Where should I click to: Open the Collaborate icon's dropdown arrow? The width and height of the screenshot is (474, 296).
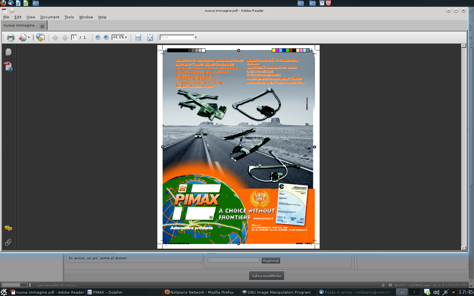29,37
